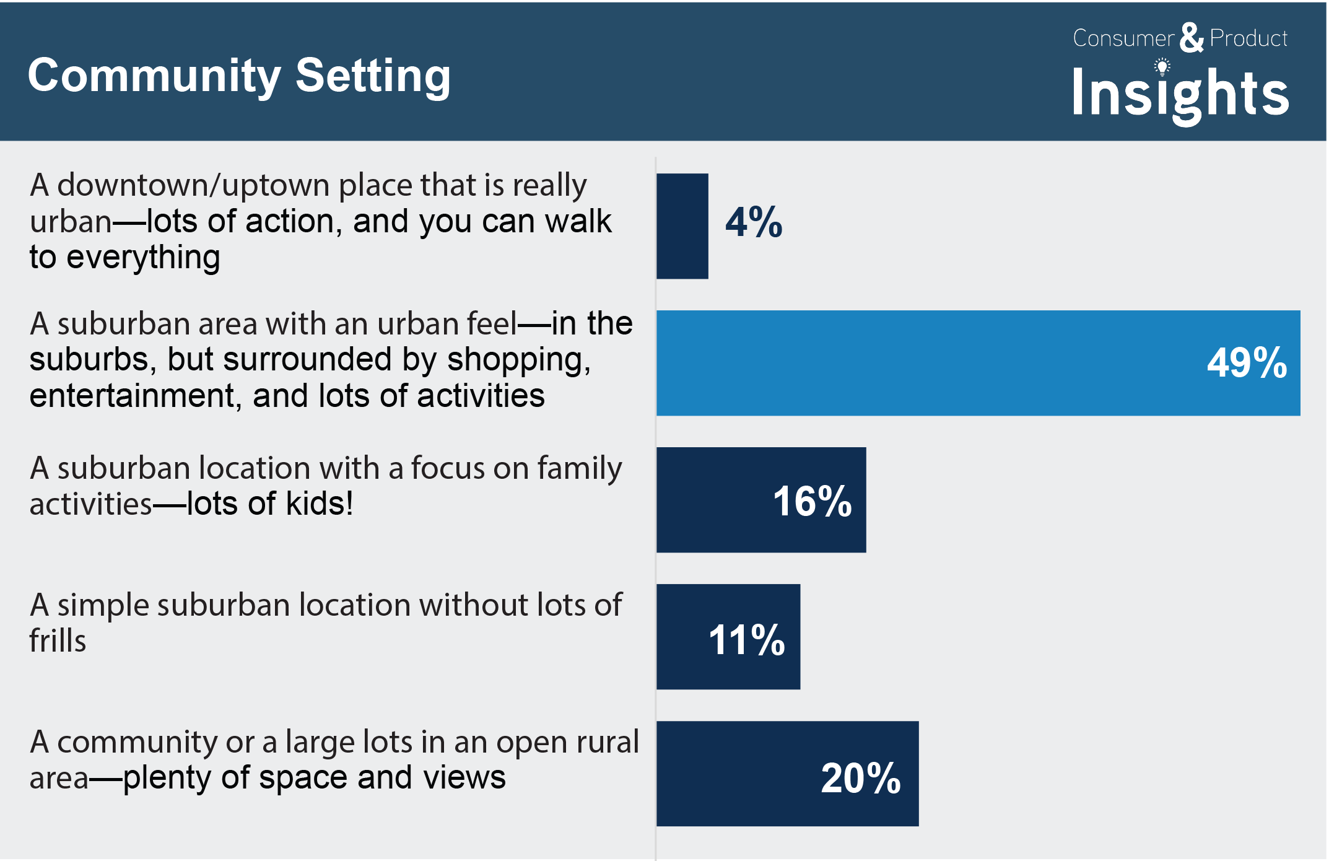
Task: Click the 16% value label
Action: pos(812,501)
